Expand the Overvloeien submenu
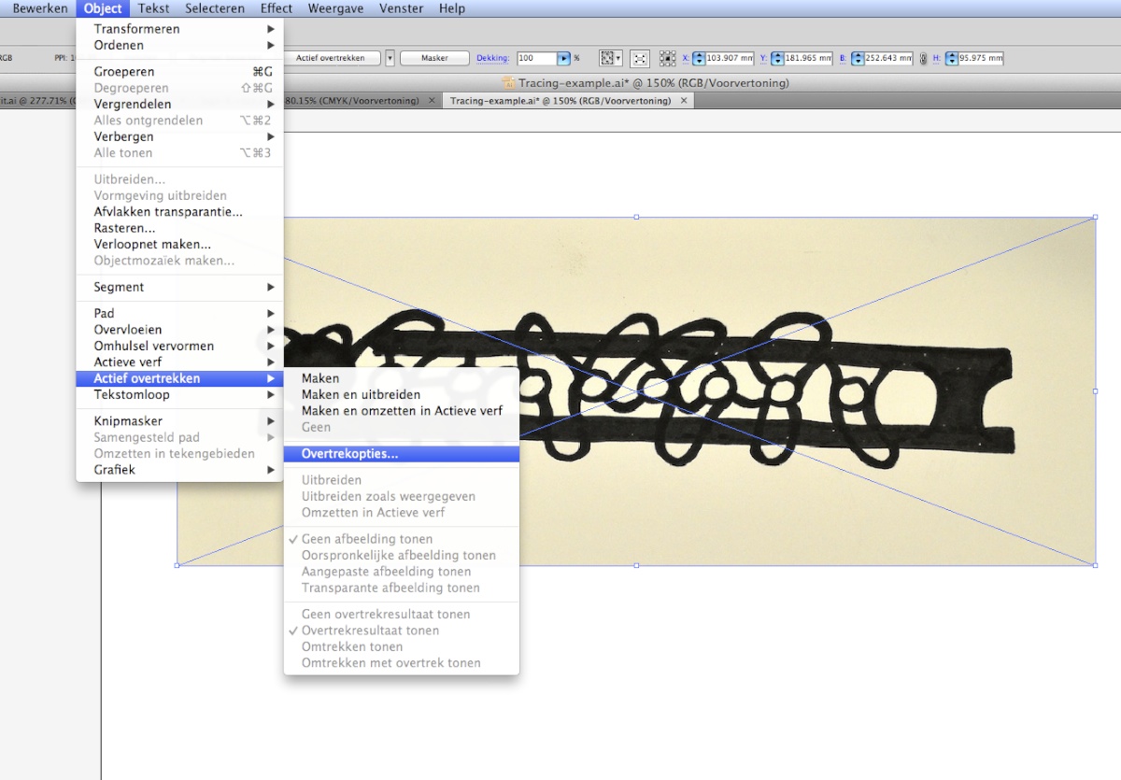Viewport: 1121px width, 780px height. pyautogui.click(x=179, y=330)
